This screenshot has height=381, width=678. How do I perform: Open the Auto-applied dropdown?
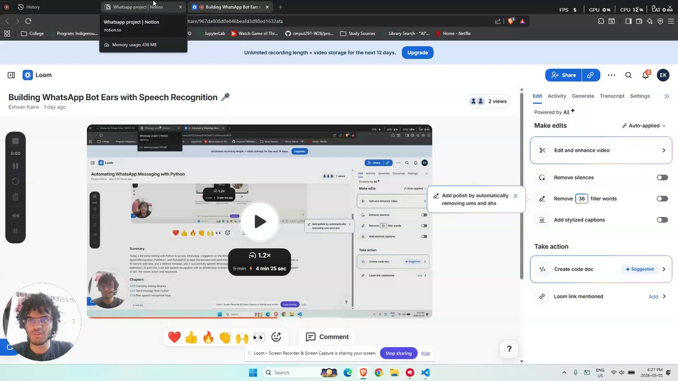[x=644, y=126]
